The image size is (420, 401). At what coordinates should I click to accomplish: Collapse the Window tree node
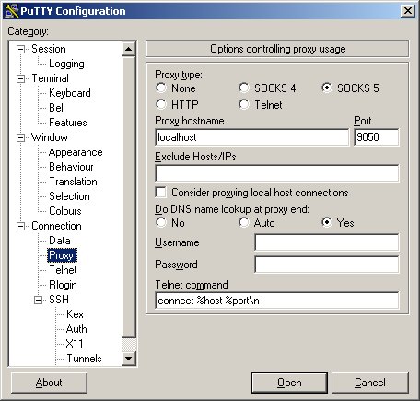[20, 137]
